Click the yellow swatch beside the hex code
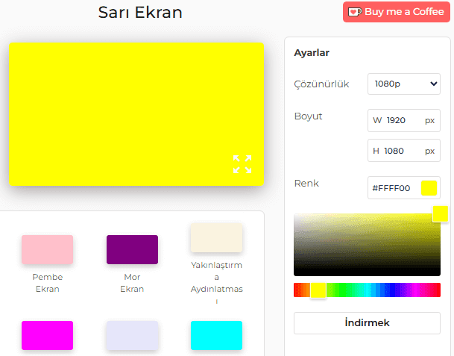 (x=429, y=188)
